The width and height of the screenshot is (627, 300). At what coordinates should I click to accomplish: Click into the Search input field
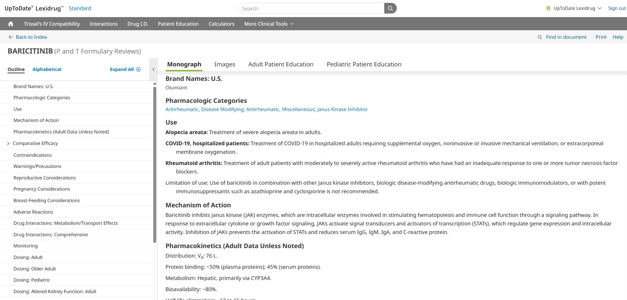pos(311,9)
